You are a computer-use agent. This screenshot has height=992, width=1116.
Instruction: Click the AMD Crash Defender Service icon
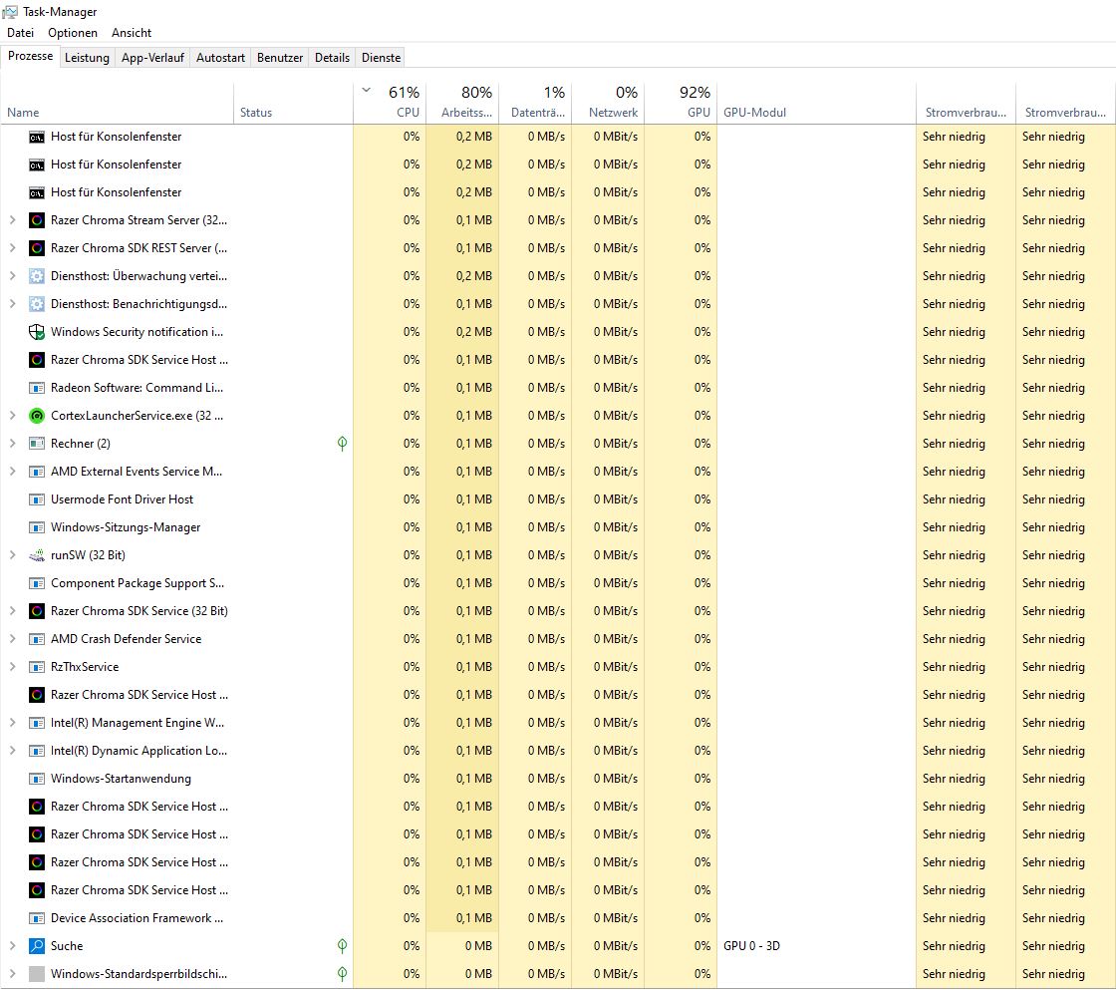pyautogui.click(x=37, y=639)
